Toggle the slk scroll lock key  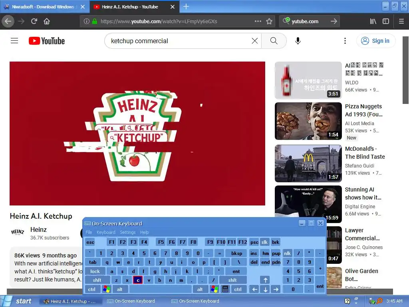(264, 242)
